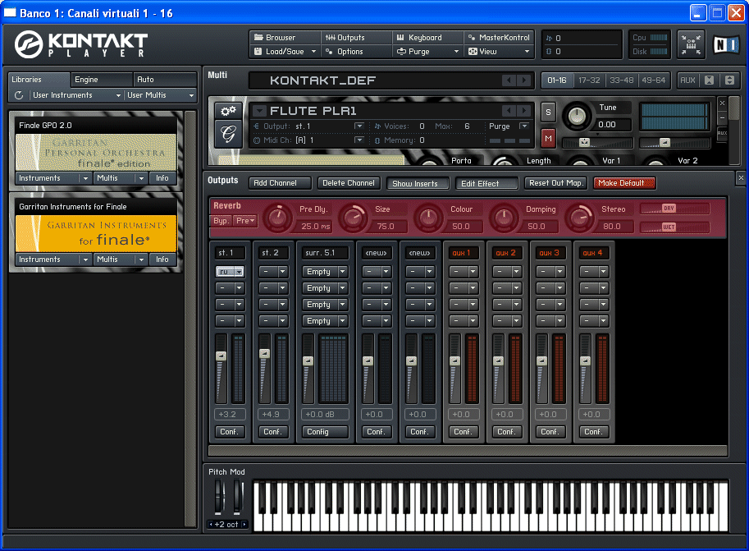Minimize the FLUTE PLR1 instrument header
The image size is (749, 551).
(722, 117)
